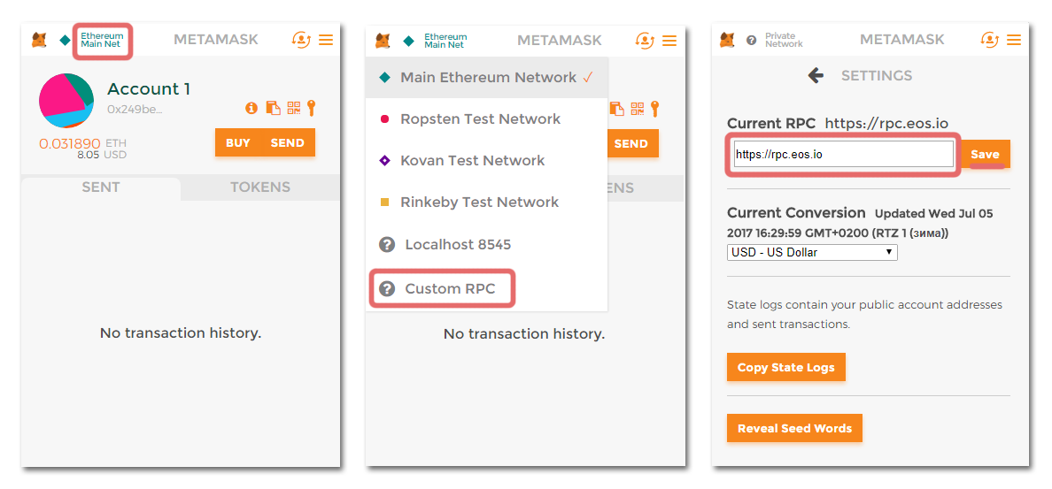Switch to the TOKENS tab
Viewport: 1052px width, 489px height.
point(260,187)
